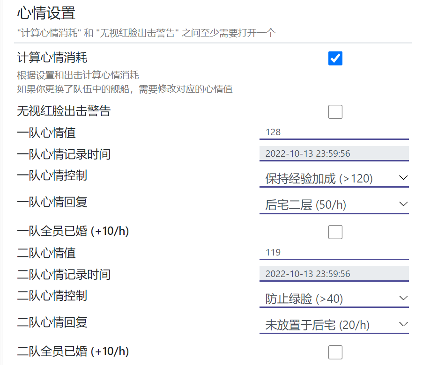This screenshot has height=365, width=423.
Task: Tick the 一队全员已婚 (+10/h) checkbox
Action: tap(335, 232)
